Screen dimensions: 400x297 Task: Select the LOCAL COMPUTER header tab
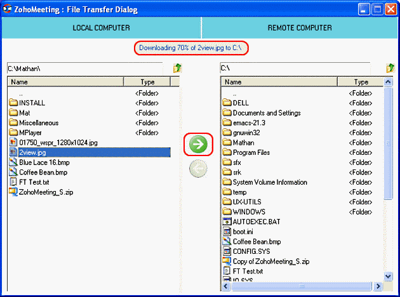pyautogui.click(x=101, y=28)
